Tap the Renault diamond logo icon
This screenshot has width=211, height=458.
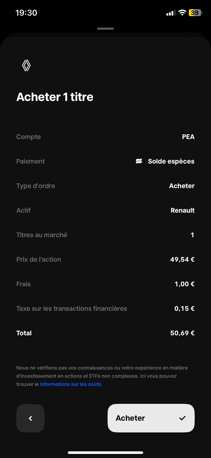point(26,65)
